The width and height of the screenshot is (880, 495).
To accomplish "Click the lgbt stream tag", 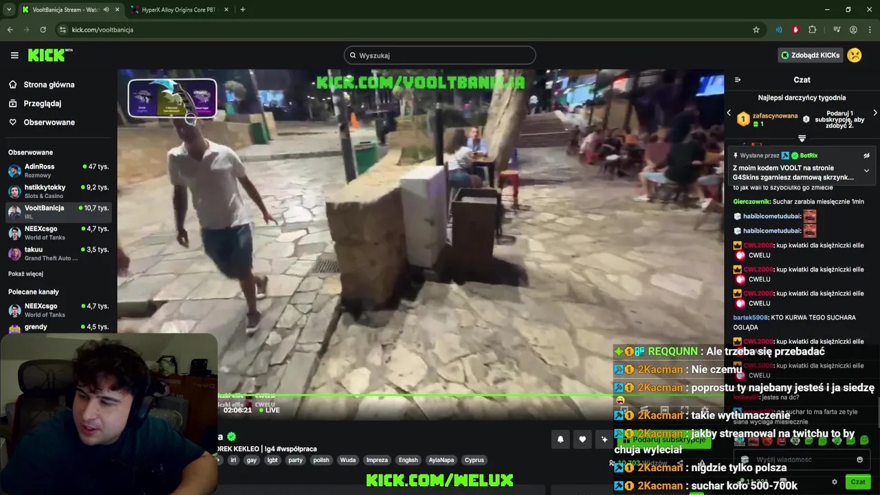I will tap(272, 460).
